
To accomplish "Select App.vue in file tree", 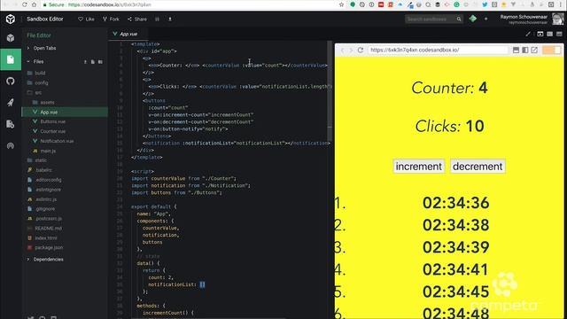I will (65, 113).
